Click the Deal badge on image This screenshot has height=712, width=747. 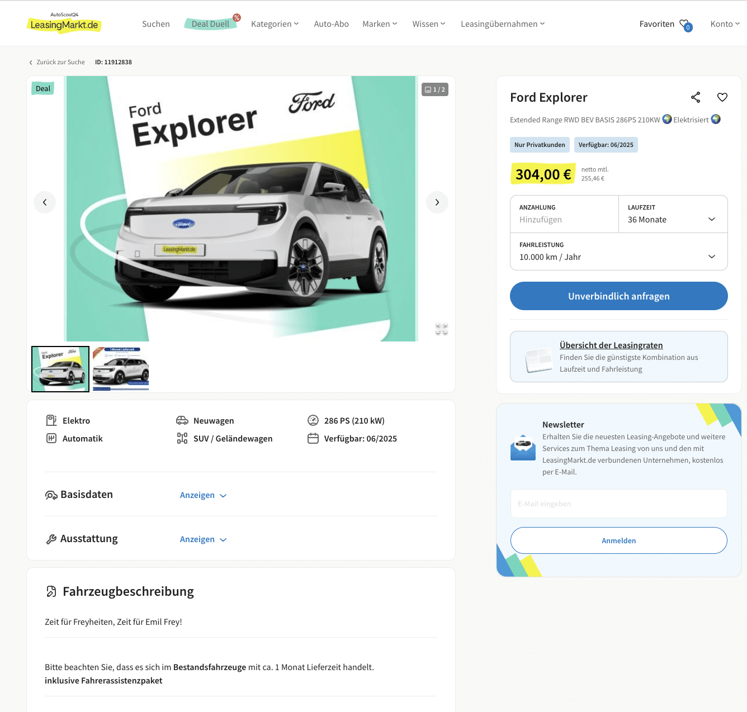[x=43, y=88]
